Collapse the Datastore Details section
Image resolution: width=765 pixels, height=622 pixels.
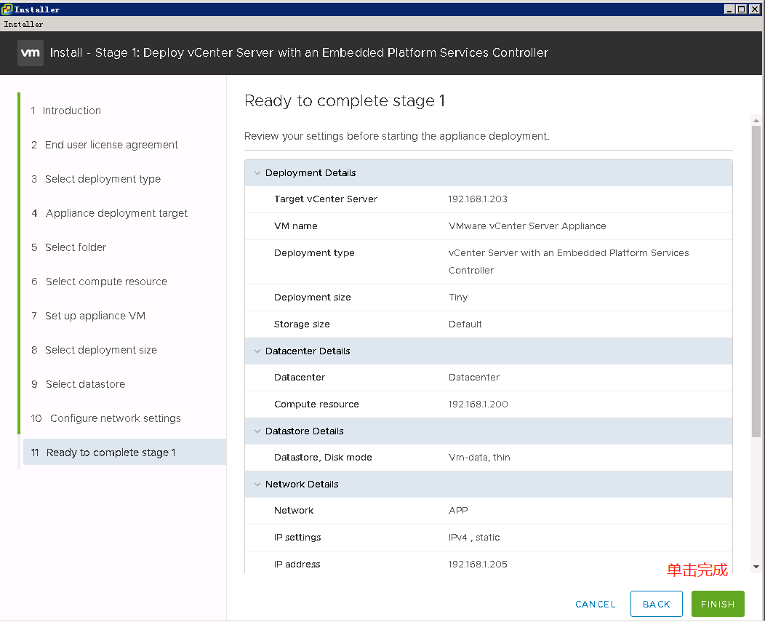tap(257, 431)
